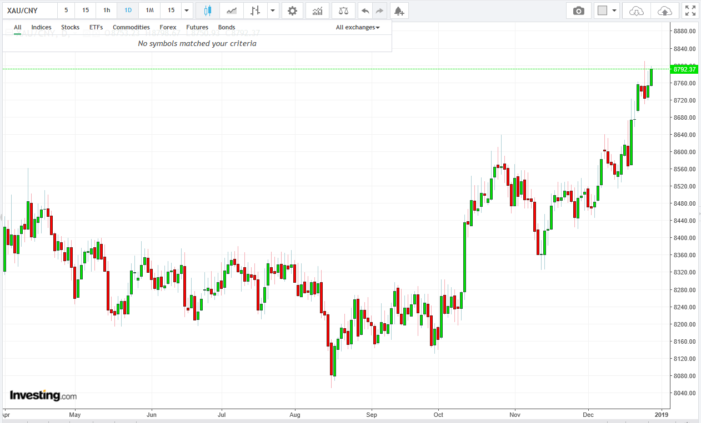This screenshot has height=423, width=701.
Task: Open the indicators icon
Action: [x=317, y=11]
